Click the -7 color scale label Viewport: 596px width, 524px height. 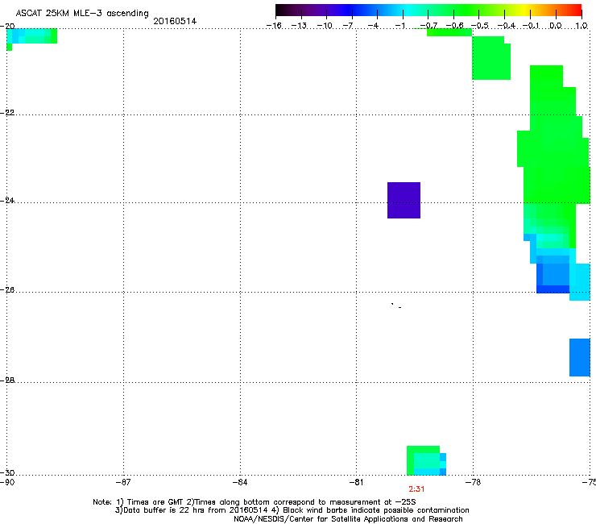(348, 26)
